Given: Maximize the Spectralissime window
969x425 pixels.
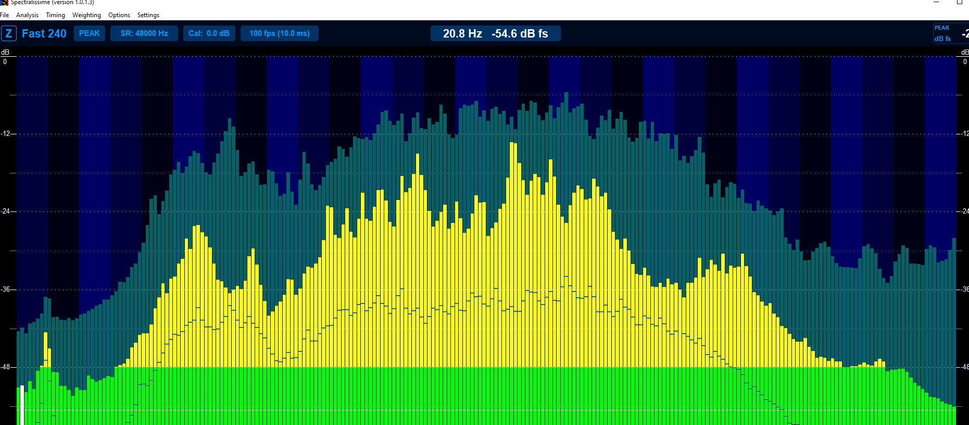Looking at the screenshot, I should [960, 2].
